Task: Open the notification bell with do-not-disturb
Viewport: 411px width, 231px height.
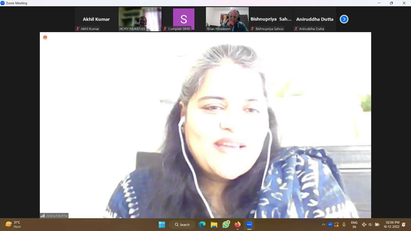Action: click(x=404, y=224)
